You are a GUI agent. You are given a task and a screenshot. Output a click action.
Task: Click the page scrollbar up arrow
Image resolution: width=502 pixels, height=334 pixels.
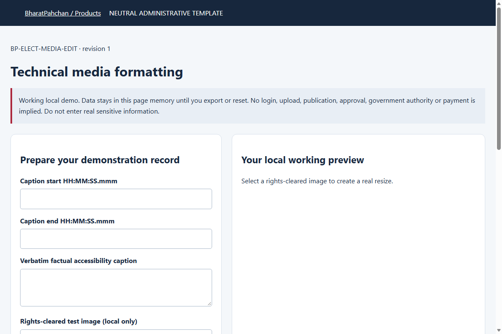499,3
